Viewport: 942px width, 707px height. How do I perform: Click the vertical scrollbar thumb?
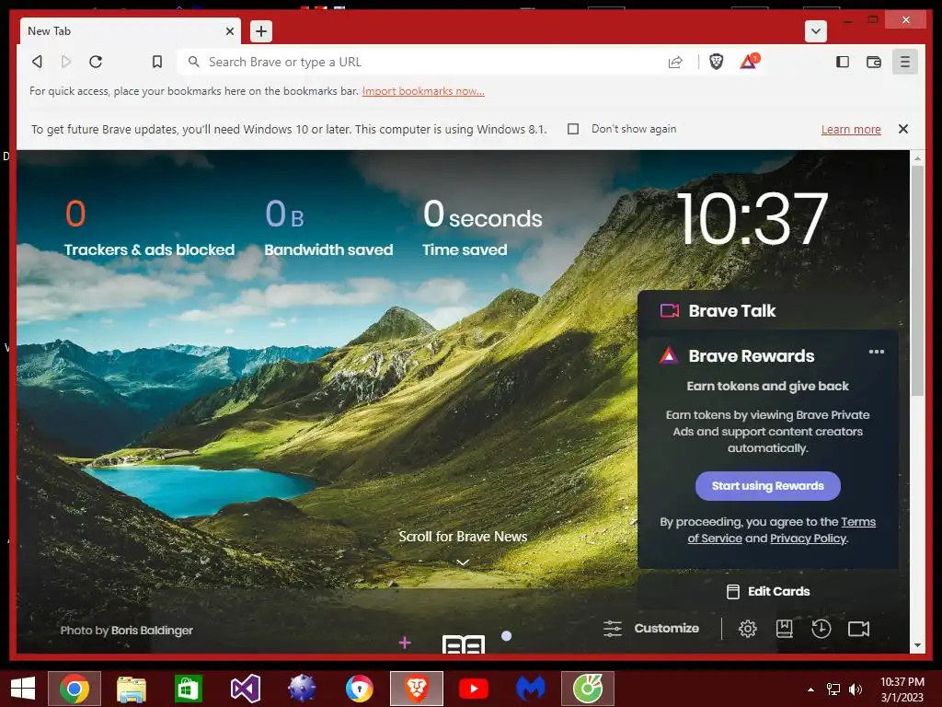[917, 281]
